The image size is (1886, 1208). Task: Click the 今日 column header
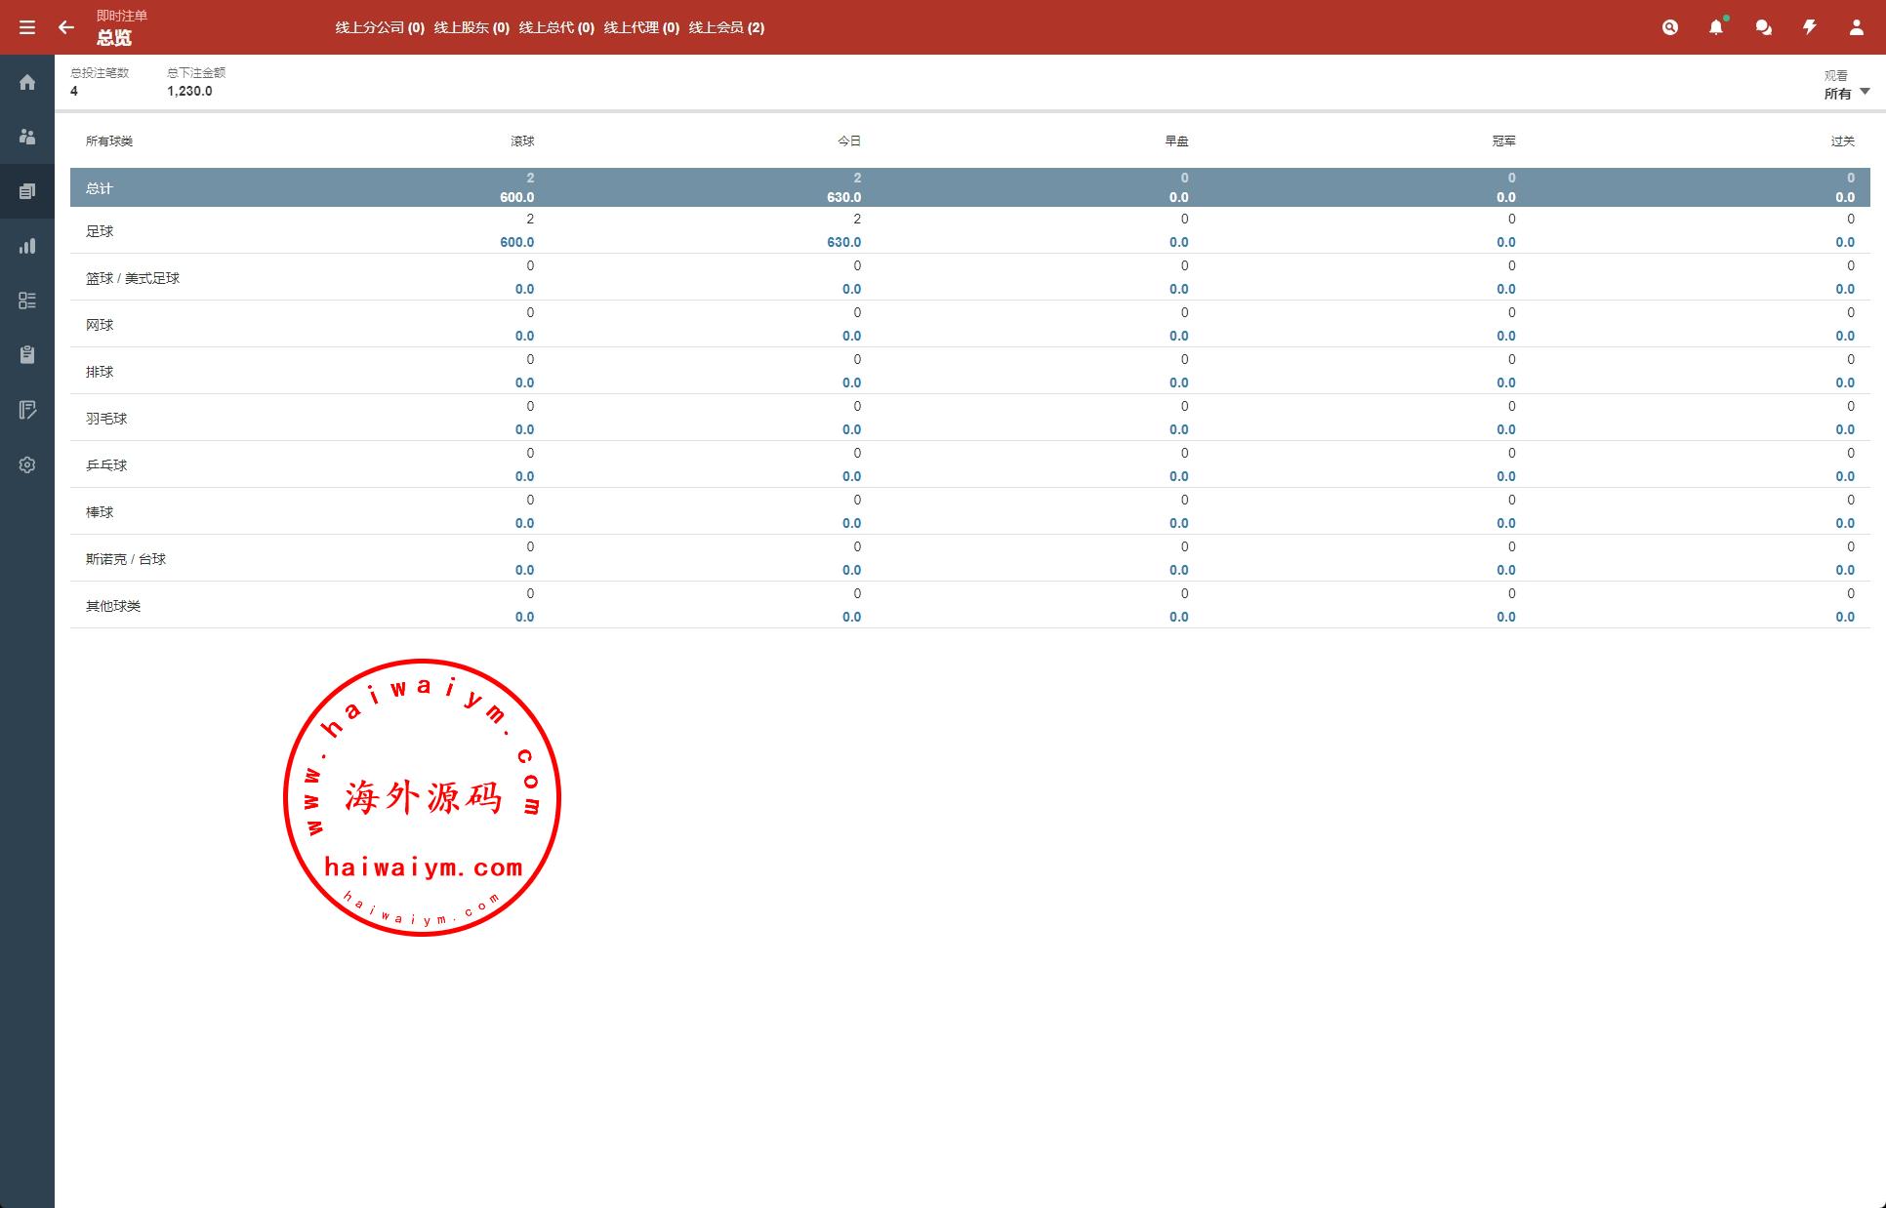pos(849,141)
